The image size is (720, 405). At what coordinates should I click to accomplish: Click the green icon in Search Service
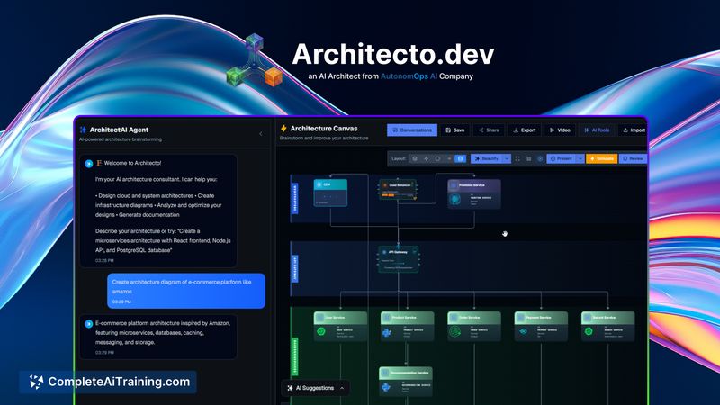(589, 331)
